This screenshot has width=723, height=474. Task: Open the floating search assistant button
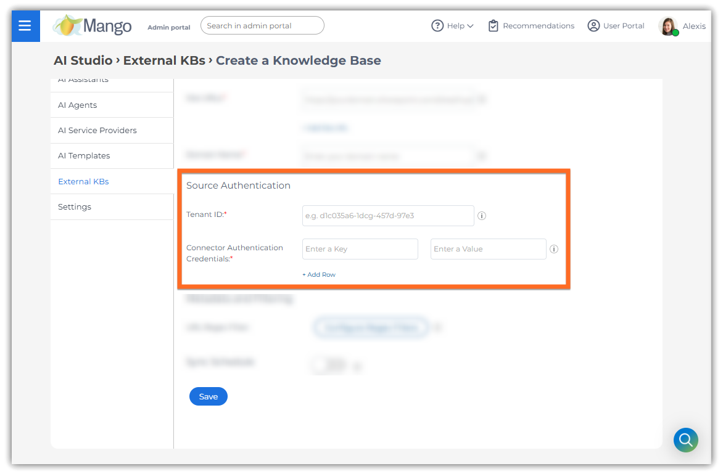tap(685, 440)
